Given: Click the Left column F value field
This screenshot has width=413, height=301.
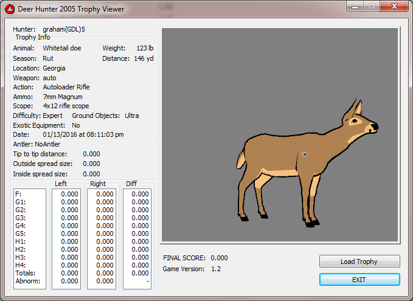Looking at the screenshot, I should (70, 194).
